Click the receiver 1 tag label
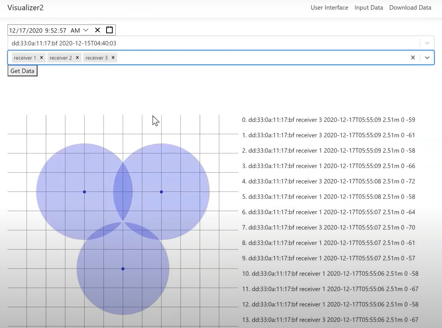This screenshot has height=328, width=442. tap(25, 58)
